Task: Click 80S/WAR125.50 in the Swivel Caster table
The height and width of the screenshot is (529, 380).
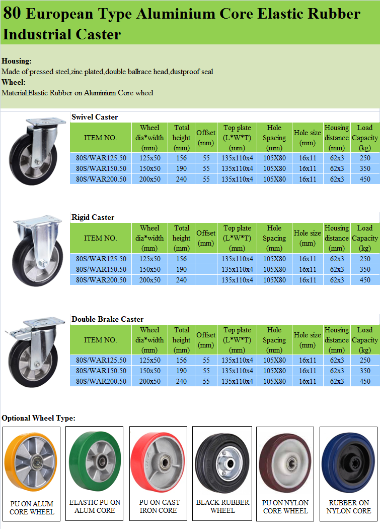Action: point(101,158)
